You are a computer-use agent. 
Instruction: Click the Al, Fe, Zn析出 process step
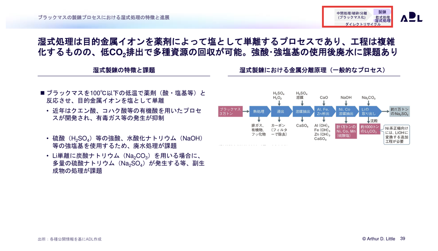click(325, 112)
